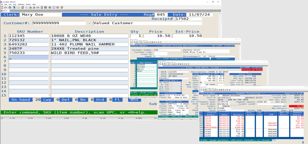Open the File menu
Image resolution: width=308 pixels, height=144 pixels.
pyautogui.click(x=2, y=4)
